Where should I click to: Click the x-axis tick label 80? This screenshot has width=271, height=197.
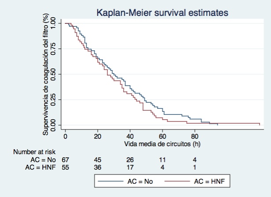click(x=195, y=136)
